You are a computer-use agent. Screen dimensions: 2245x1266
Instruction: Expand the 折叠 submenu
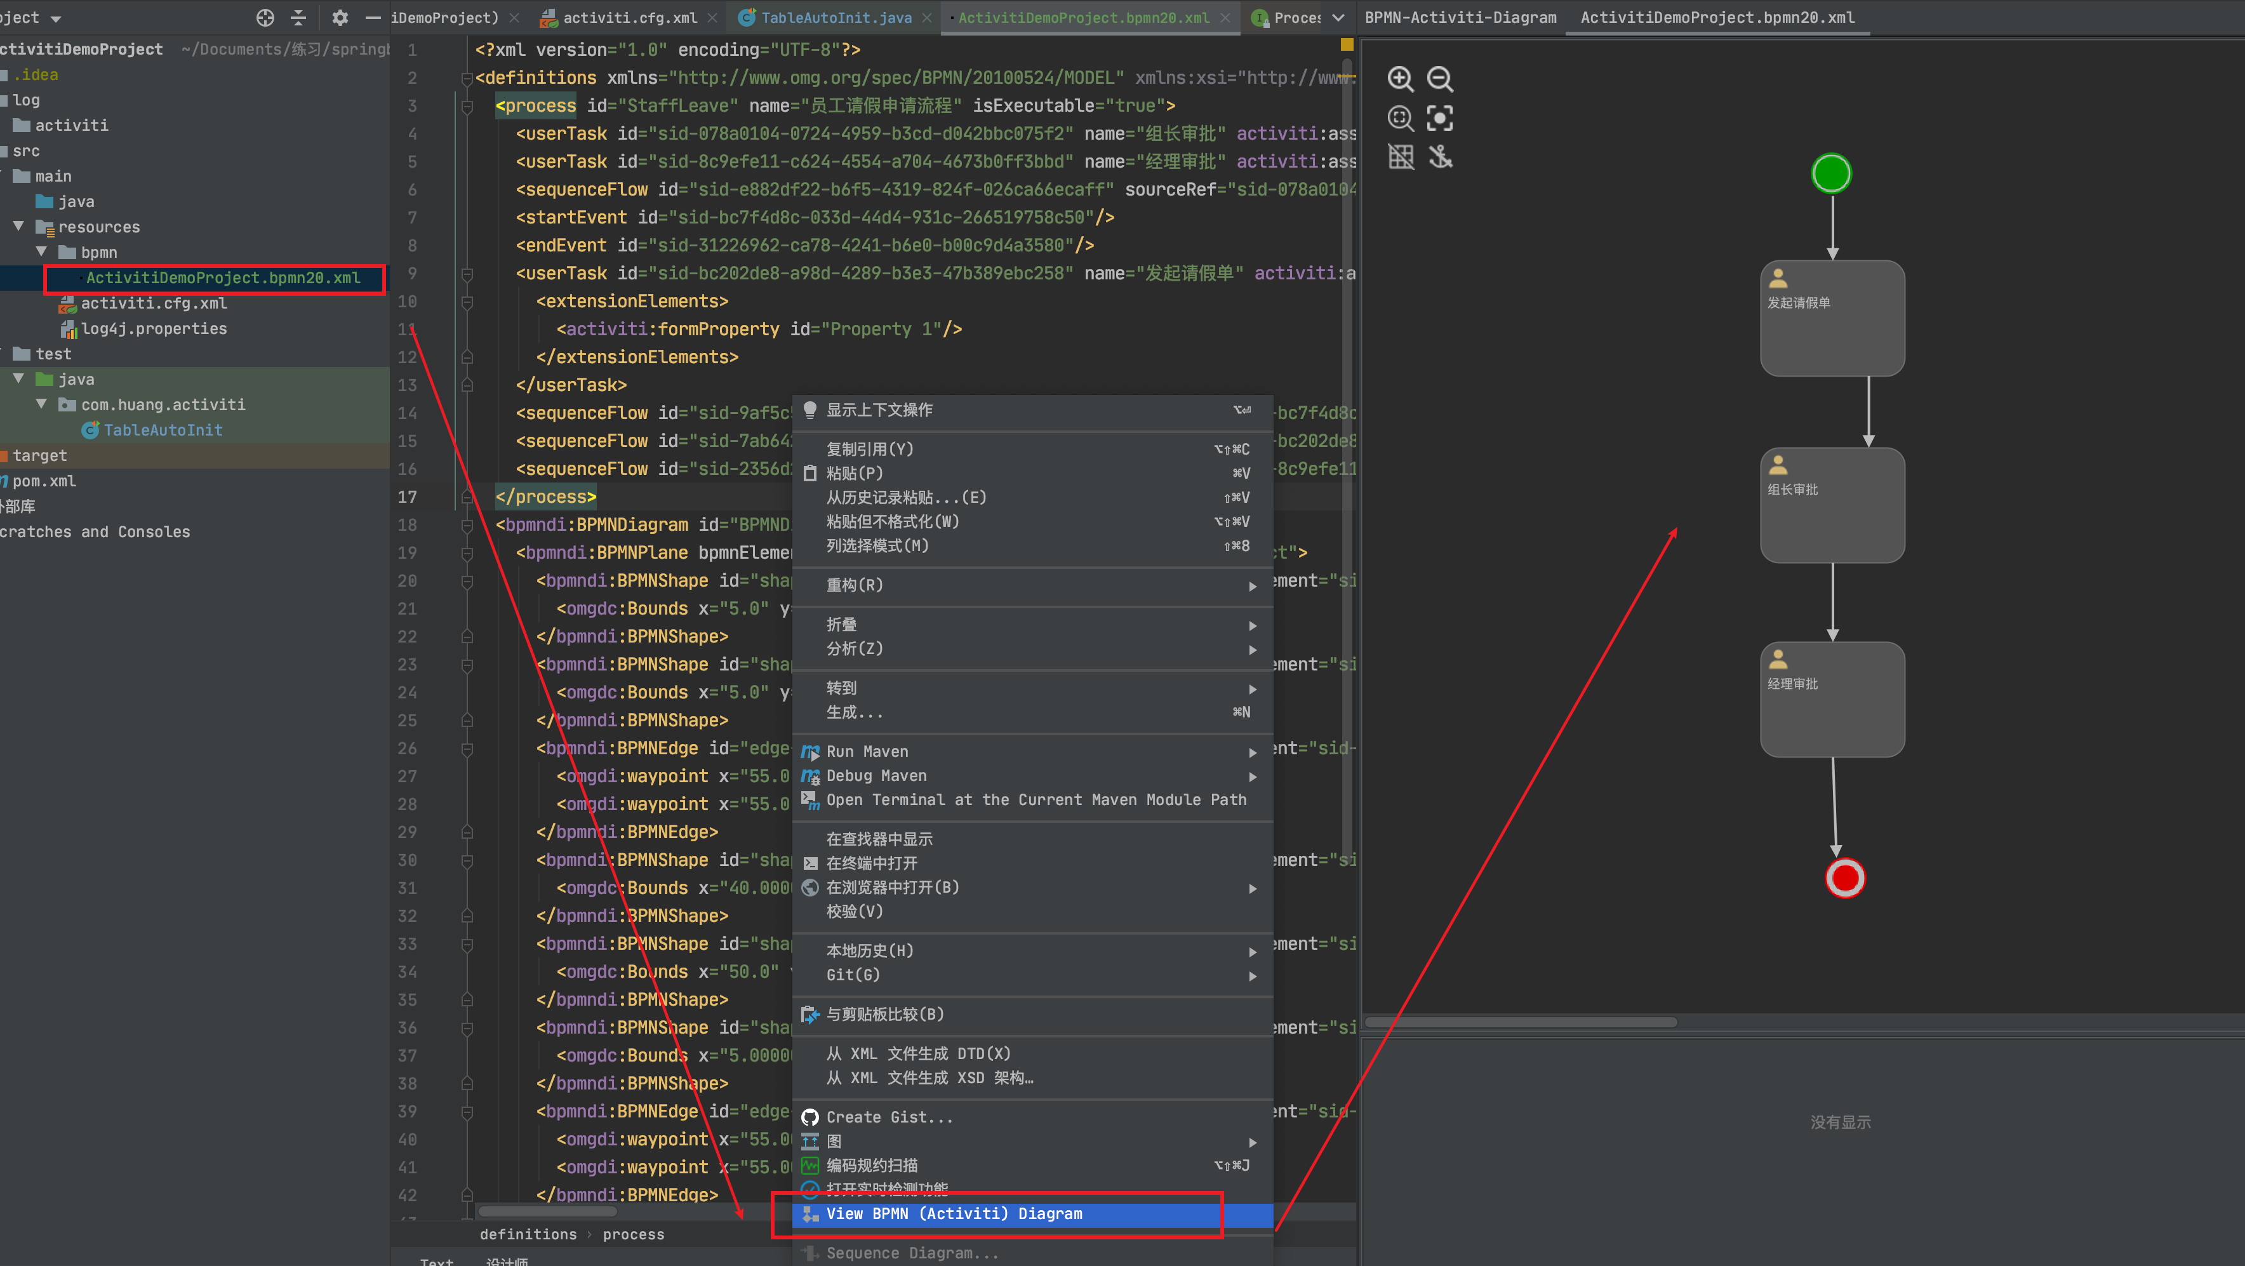1033,625
